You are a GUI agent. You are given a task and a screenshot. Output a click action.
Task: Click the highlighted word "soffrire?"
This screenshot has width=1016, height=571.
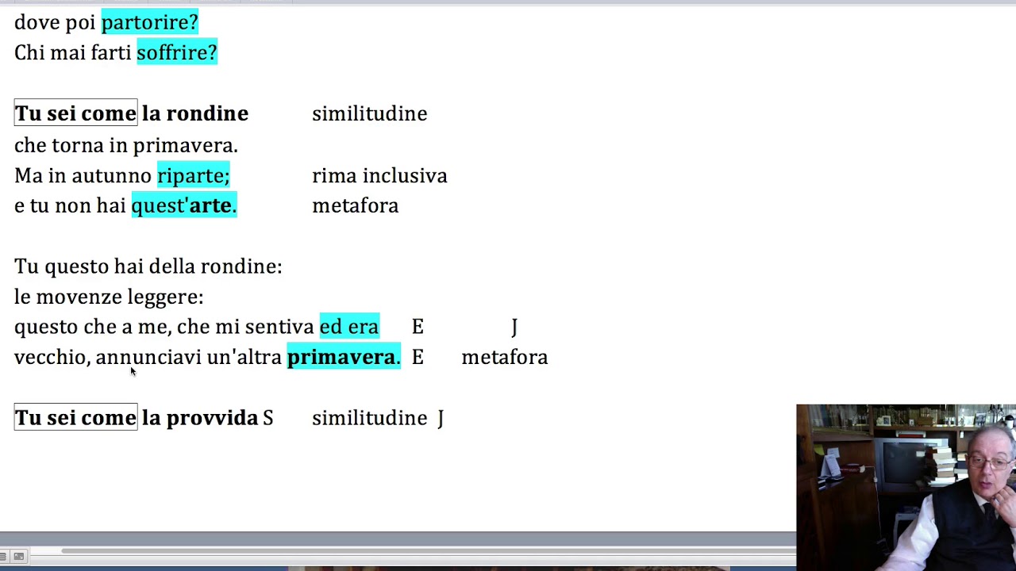point(177,52)
